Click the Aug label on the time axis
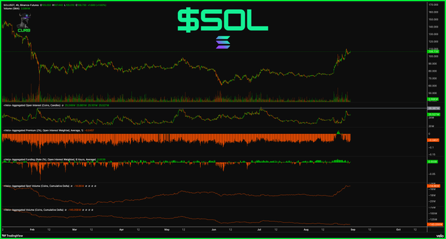This screenshot has height=239, width=446. (x=306, y=229)
